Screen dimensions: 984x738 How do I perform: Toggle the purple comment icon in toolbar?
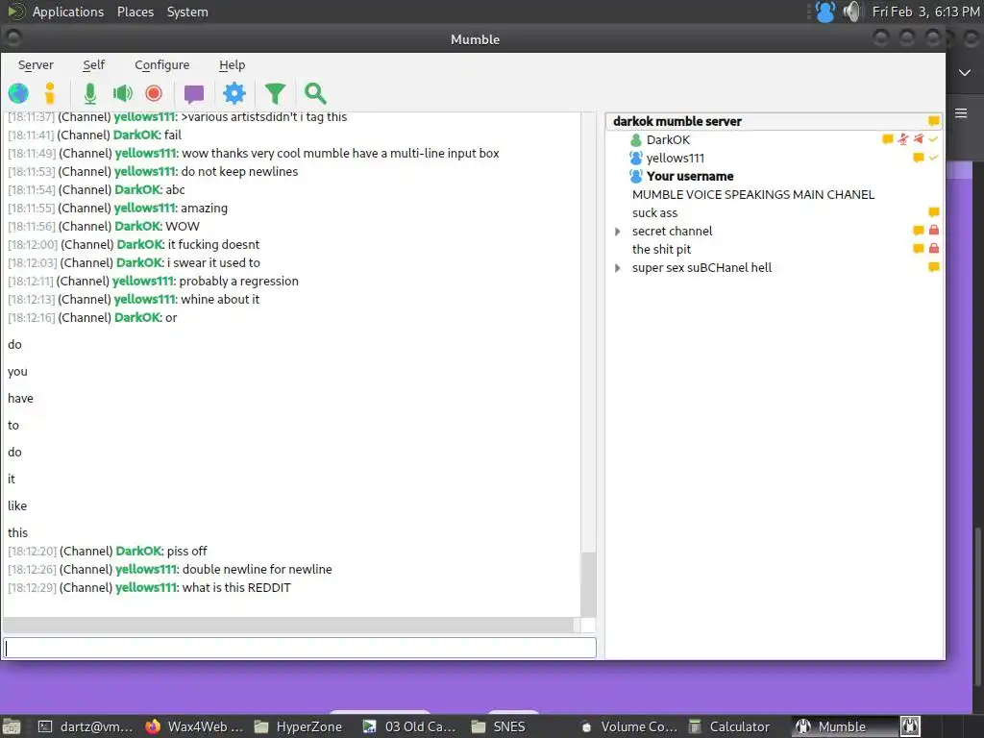(194, 94)
